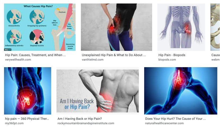Visit the my360pt.com source link
220x128 pixels.
point(14,123)
